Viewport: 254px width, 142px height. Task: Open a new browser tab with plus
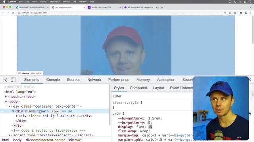click(x=162, y=7)
